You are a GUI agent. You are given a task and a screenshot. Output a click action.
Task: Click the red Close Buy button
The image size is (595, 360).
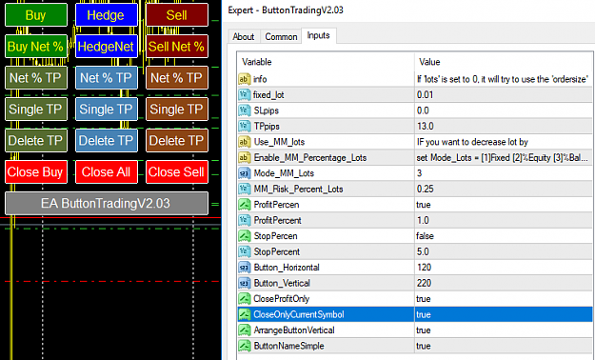(36, 172)
